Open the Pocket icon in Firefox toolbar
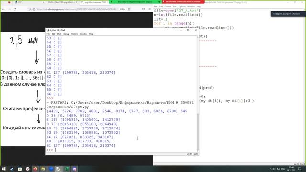 (x=144, y=9)
